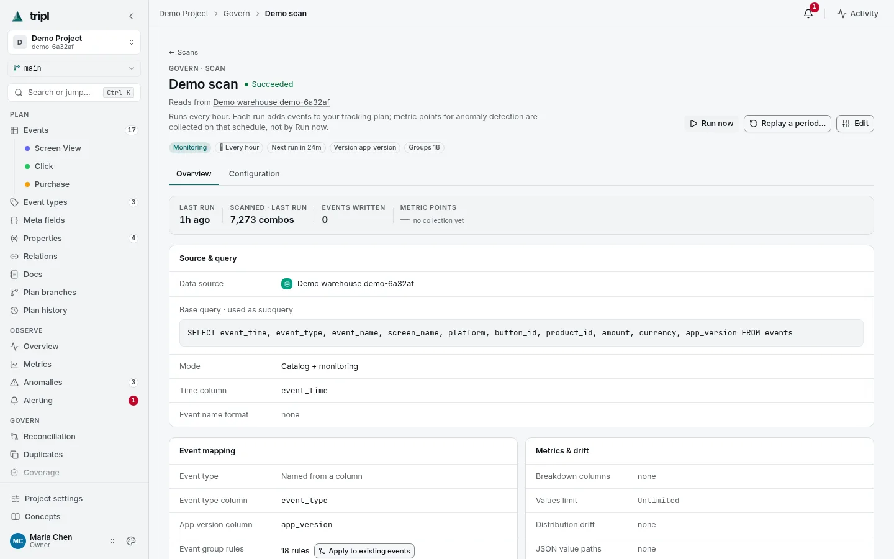Screen dimensions: 894x559
Task: Focus the Search or jump field
Action: [x=74, y=93]
